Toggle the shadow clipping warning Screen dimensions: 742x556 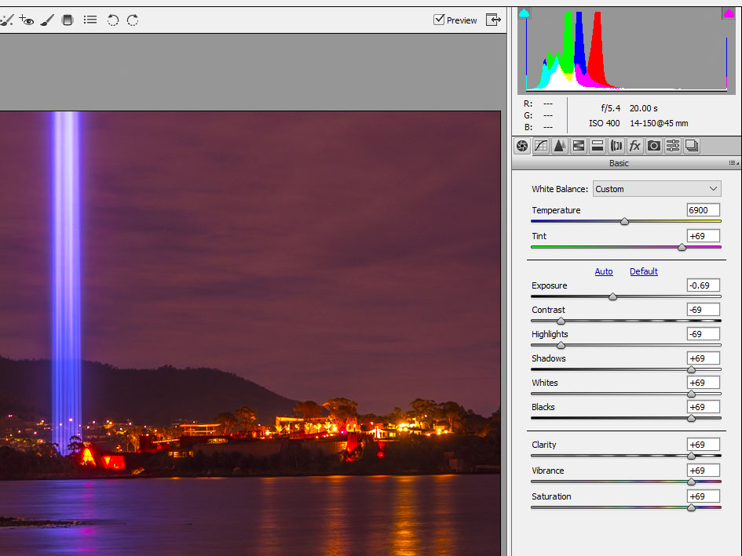click(525, 13)
